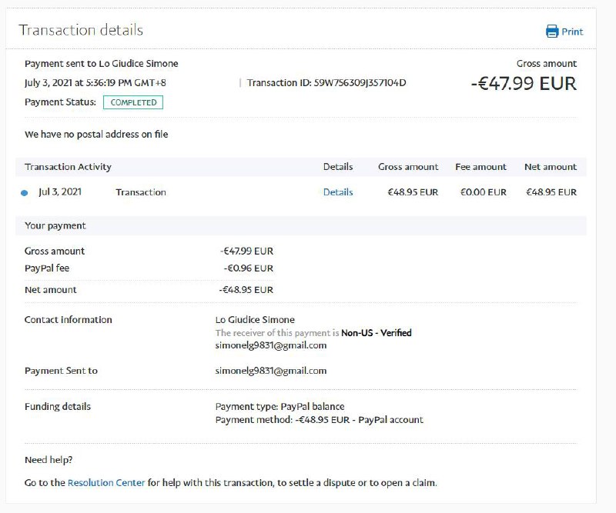Screen dimensions: 616x513
Task: Open Details link in transaction row
Action: coord(338,192)
